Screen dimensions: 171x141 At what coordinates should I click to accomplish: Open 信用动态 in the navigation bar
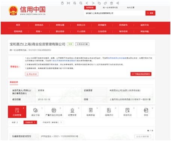pos(39,25)
